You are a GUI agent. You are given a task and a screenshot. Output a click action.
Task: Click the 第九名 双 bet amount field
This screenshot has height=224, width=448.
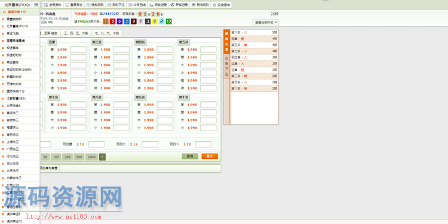coord(165,113)
